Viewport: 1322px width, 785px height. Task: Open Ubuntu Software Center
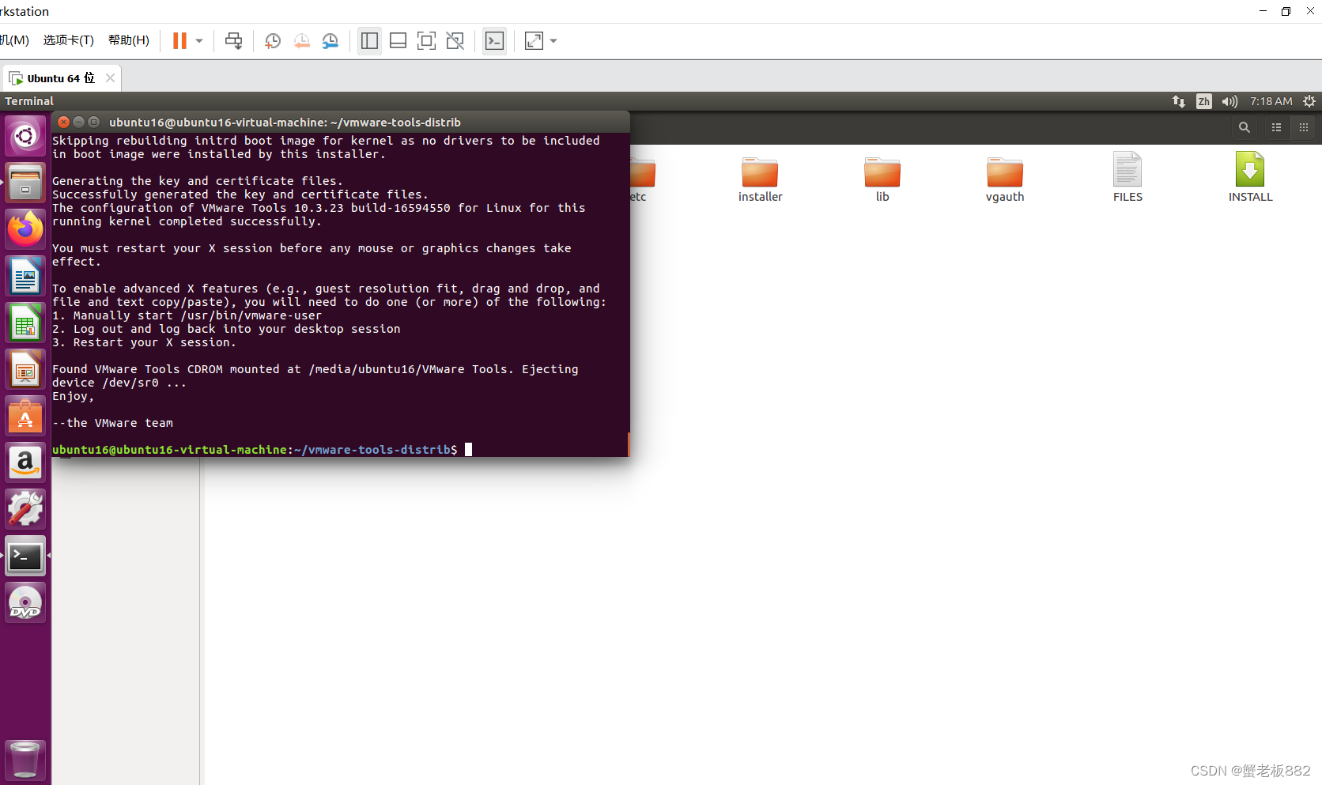[x=25, y=416]
